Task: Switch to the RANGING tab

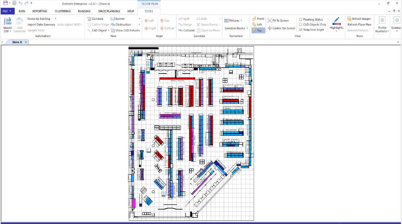Action: (x=84, y=11)
